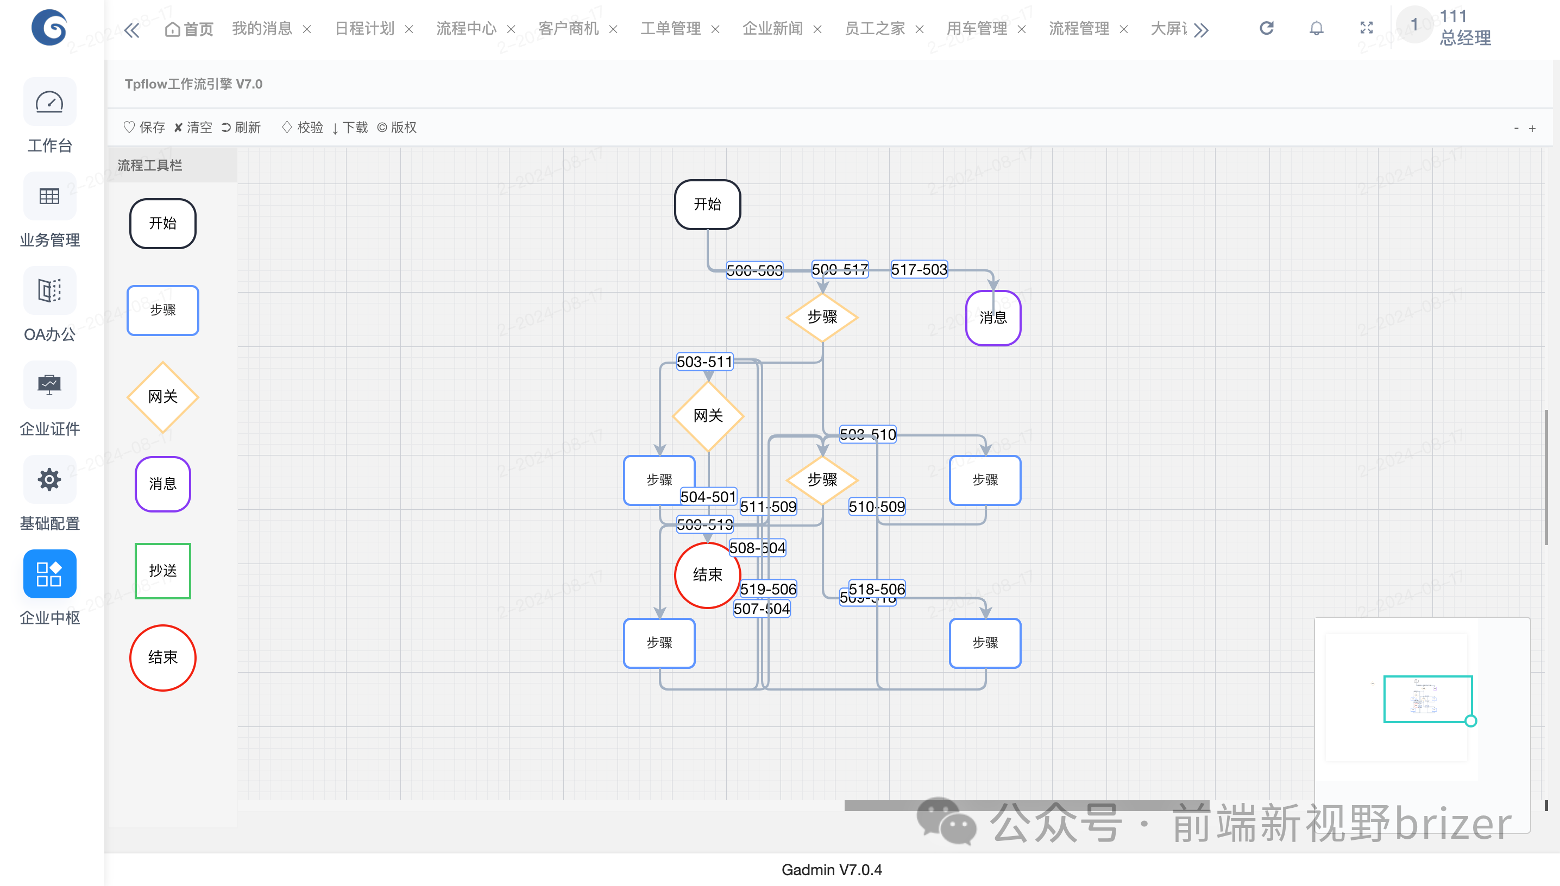Pick the 网关 diamond from the toolbar palette
Screen dimensions: 1560x886
[162, 397]
